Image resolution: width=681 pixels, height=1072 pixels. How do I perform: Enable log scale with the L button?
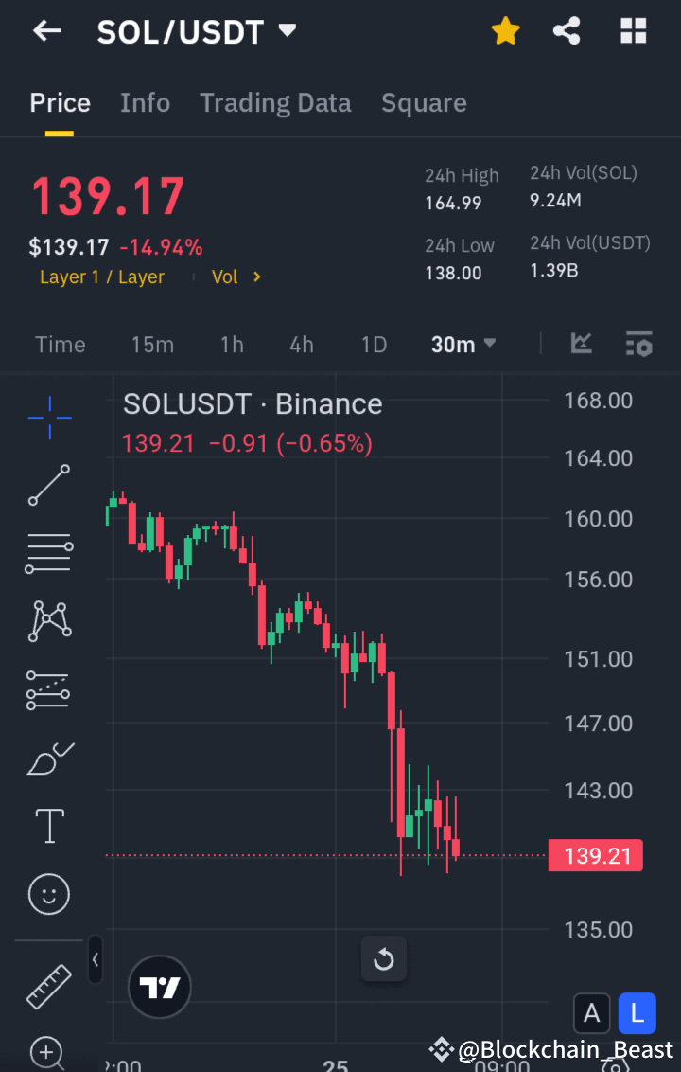tap(637, 1013)
